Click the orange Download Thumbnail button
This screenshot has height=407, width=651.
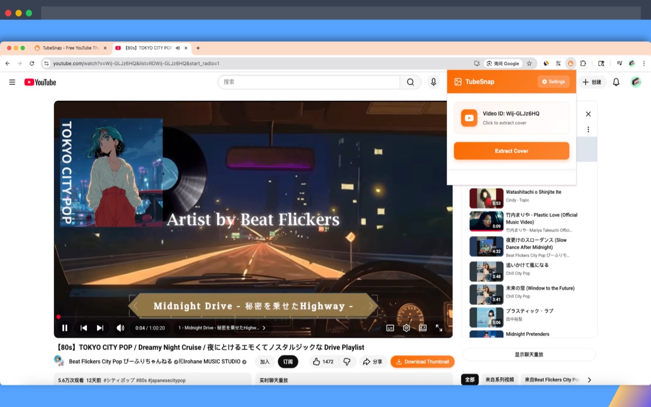(422, 362)
